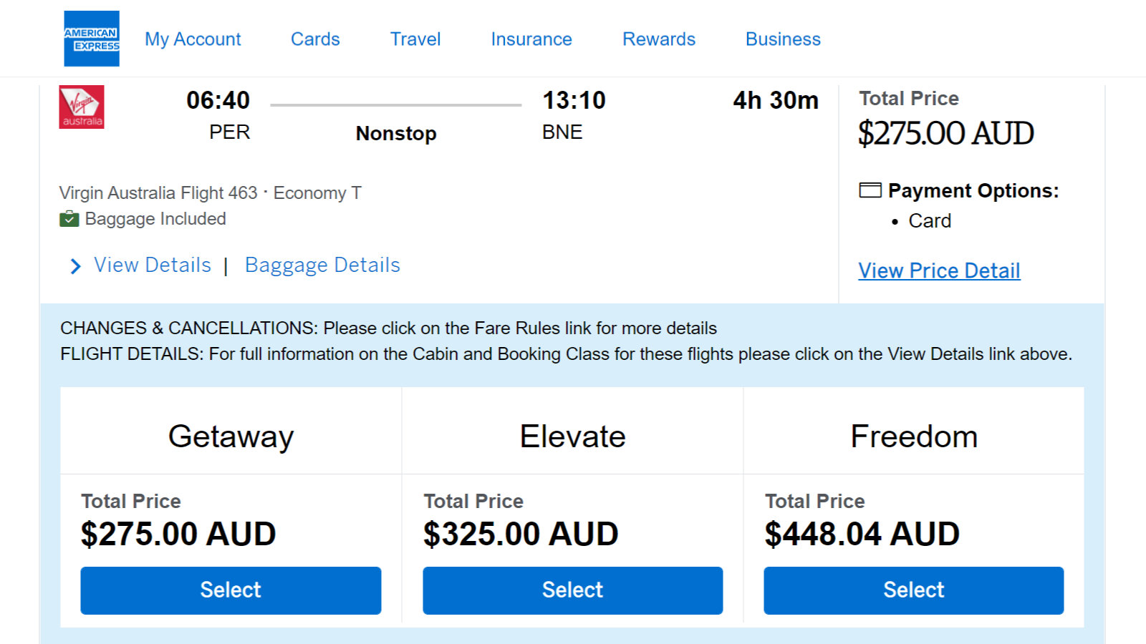
Task: Click the Elevate fare heading
Action: coord(572,436)
